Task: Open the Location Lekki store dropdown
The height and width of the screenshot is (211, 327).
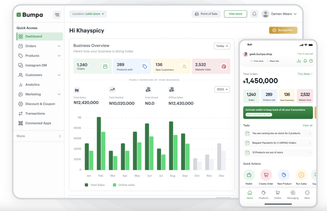Action: click(x=88, y=14)
